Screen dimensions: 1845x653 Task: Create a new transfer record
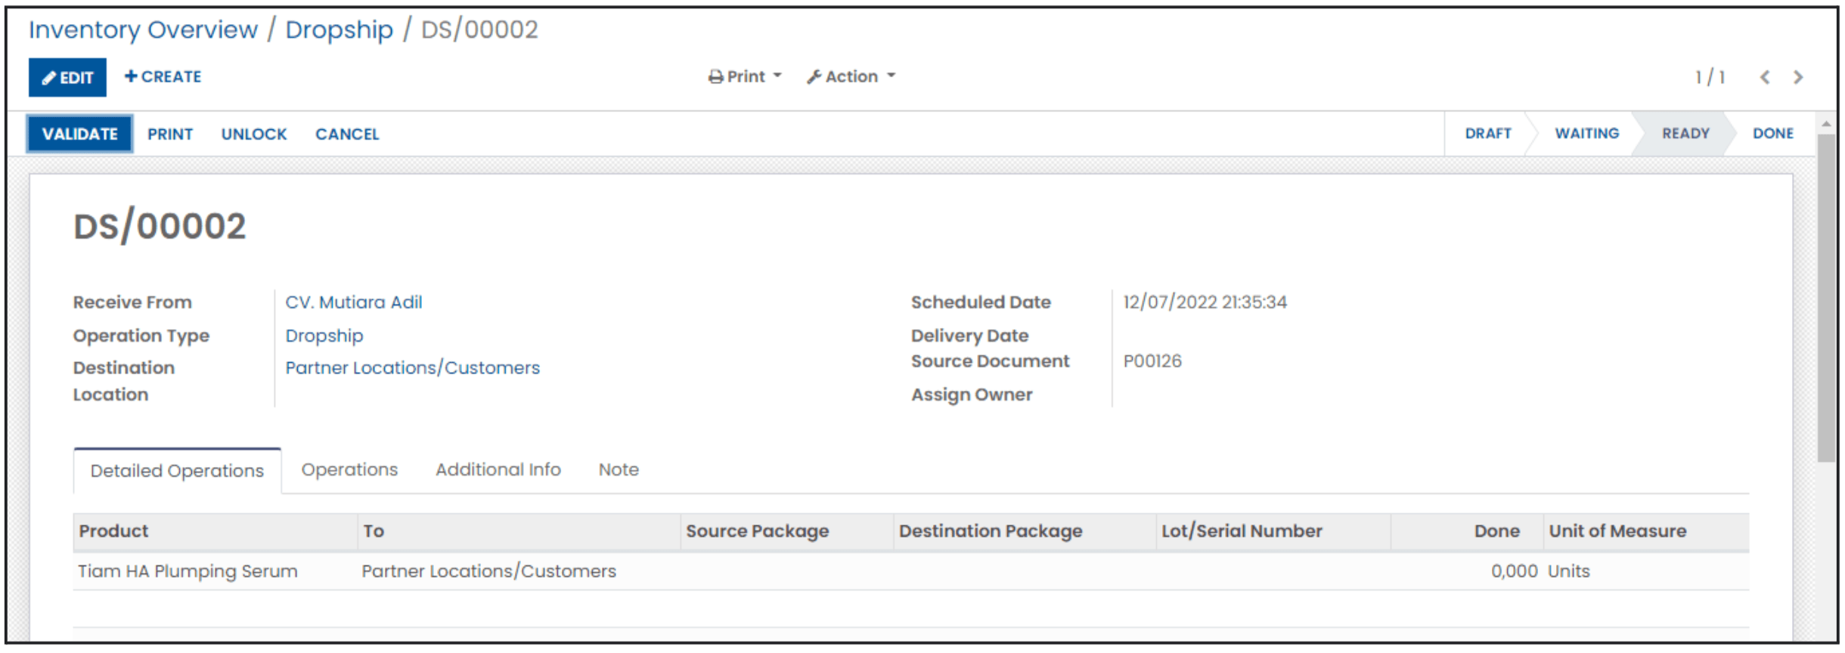coord(163,76)
